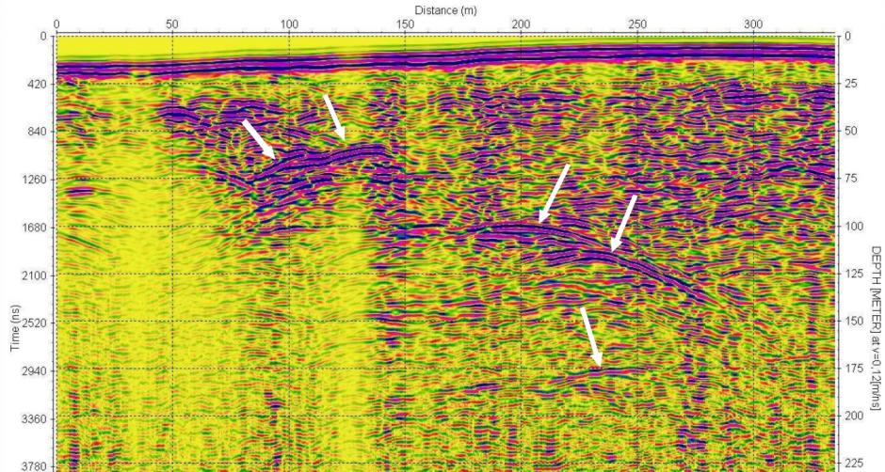Click the 840 tick on the Time axis
Viewport: 885px width, 472px height.
[x=39, y=132]
